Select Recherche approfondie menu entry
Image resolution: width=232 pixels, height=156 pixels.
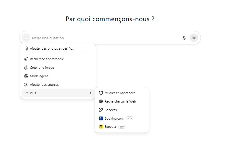click(x=47, y=59)
